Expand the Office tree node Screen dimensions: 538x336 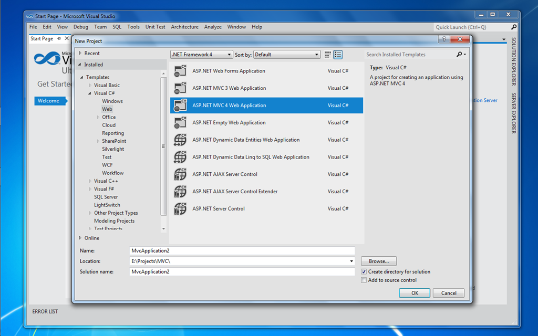coord(98,117)
